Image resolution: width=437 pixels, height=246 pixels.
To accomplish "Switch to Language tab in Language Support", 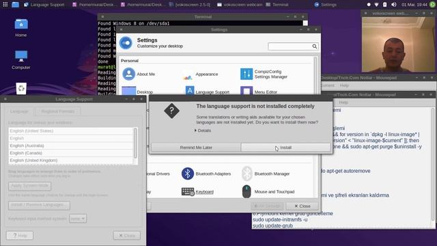I will click(19, 111).
